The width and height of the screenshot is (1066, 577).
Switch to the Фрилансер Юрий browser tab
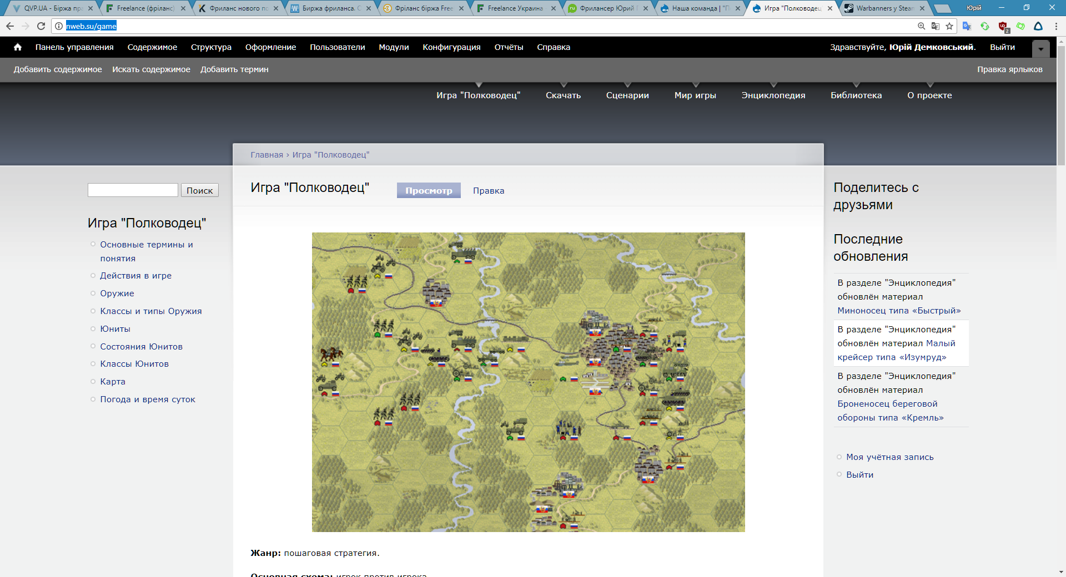click(x=609, y=8)
